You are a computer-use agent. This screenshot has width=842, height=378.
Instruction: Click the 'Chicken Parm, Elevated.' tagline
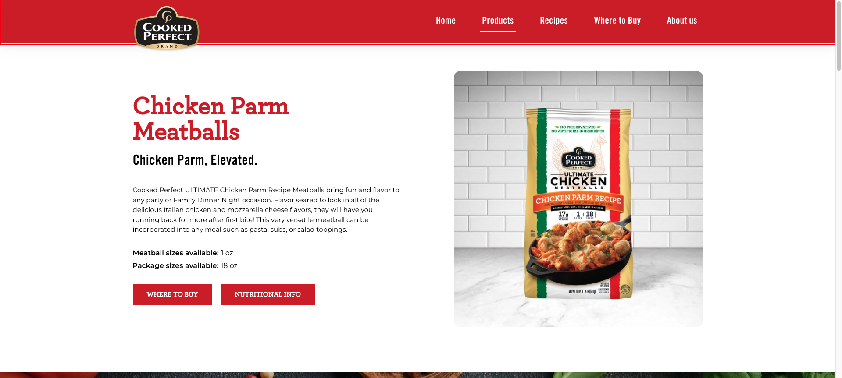[195, 160]
